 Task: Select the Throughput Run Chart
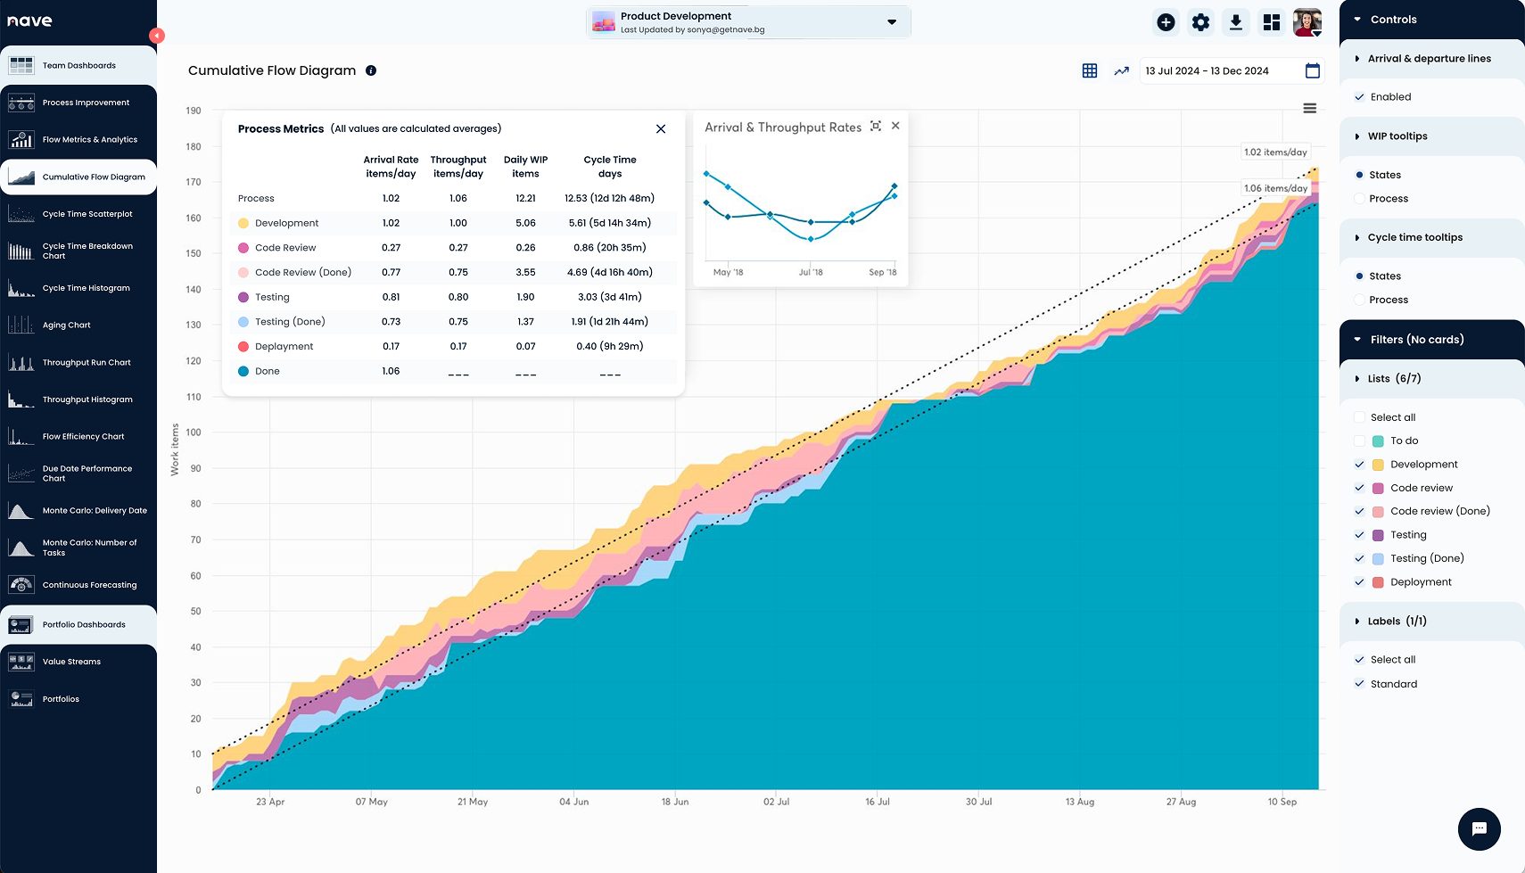coord(87,362)
